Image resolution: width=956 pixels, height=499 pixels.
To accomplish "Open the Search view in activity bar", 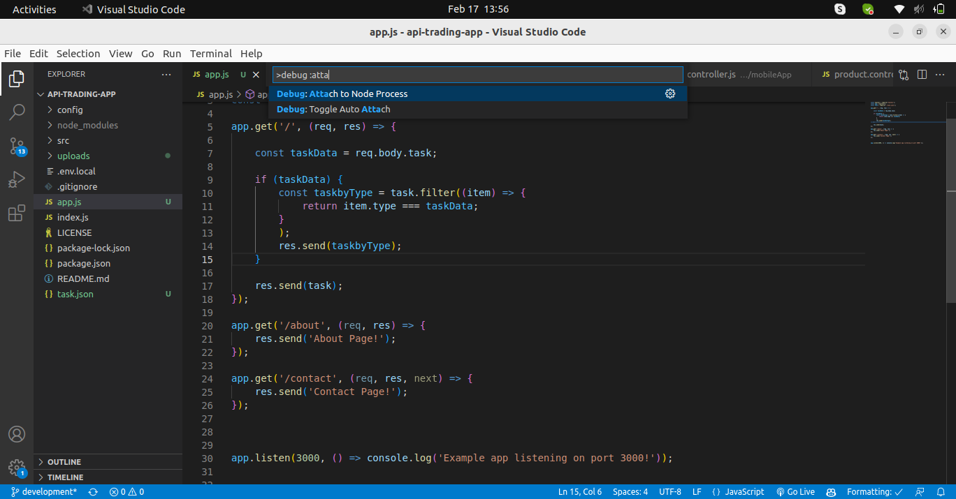I will click(x=17, y=112).
